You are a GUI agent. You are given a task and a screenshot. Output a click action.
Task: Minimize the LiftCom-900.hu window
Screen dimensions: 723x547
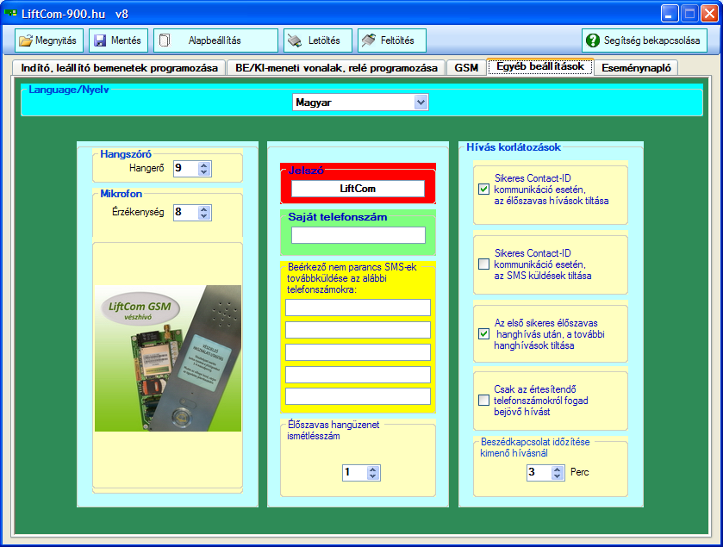pyautogui.click(x=669, y=14)
